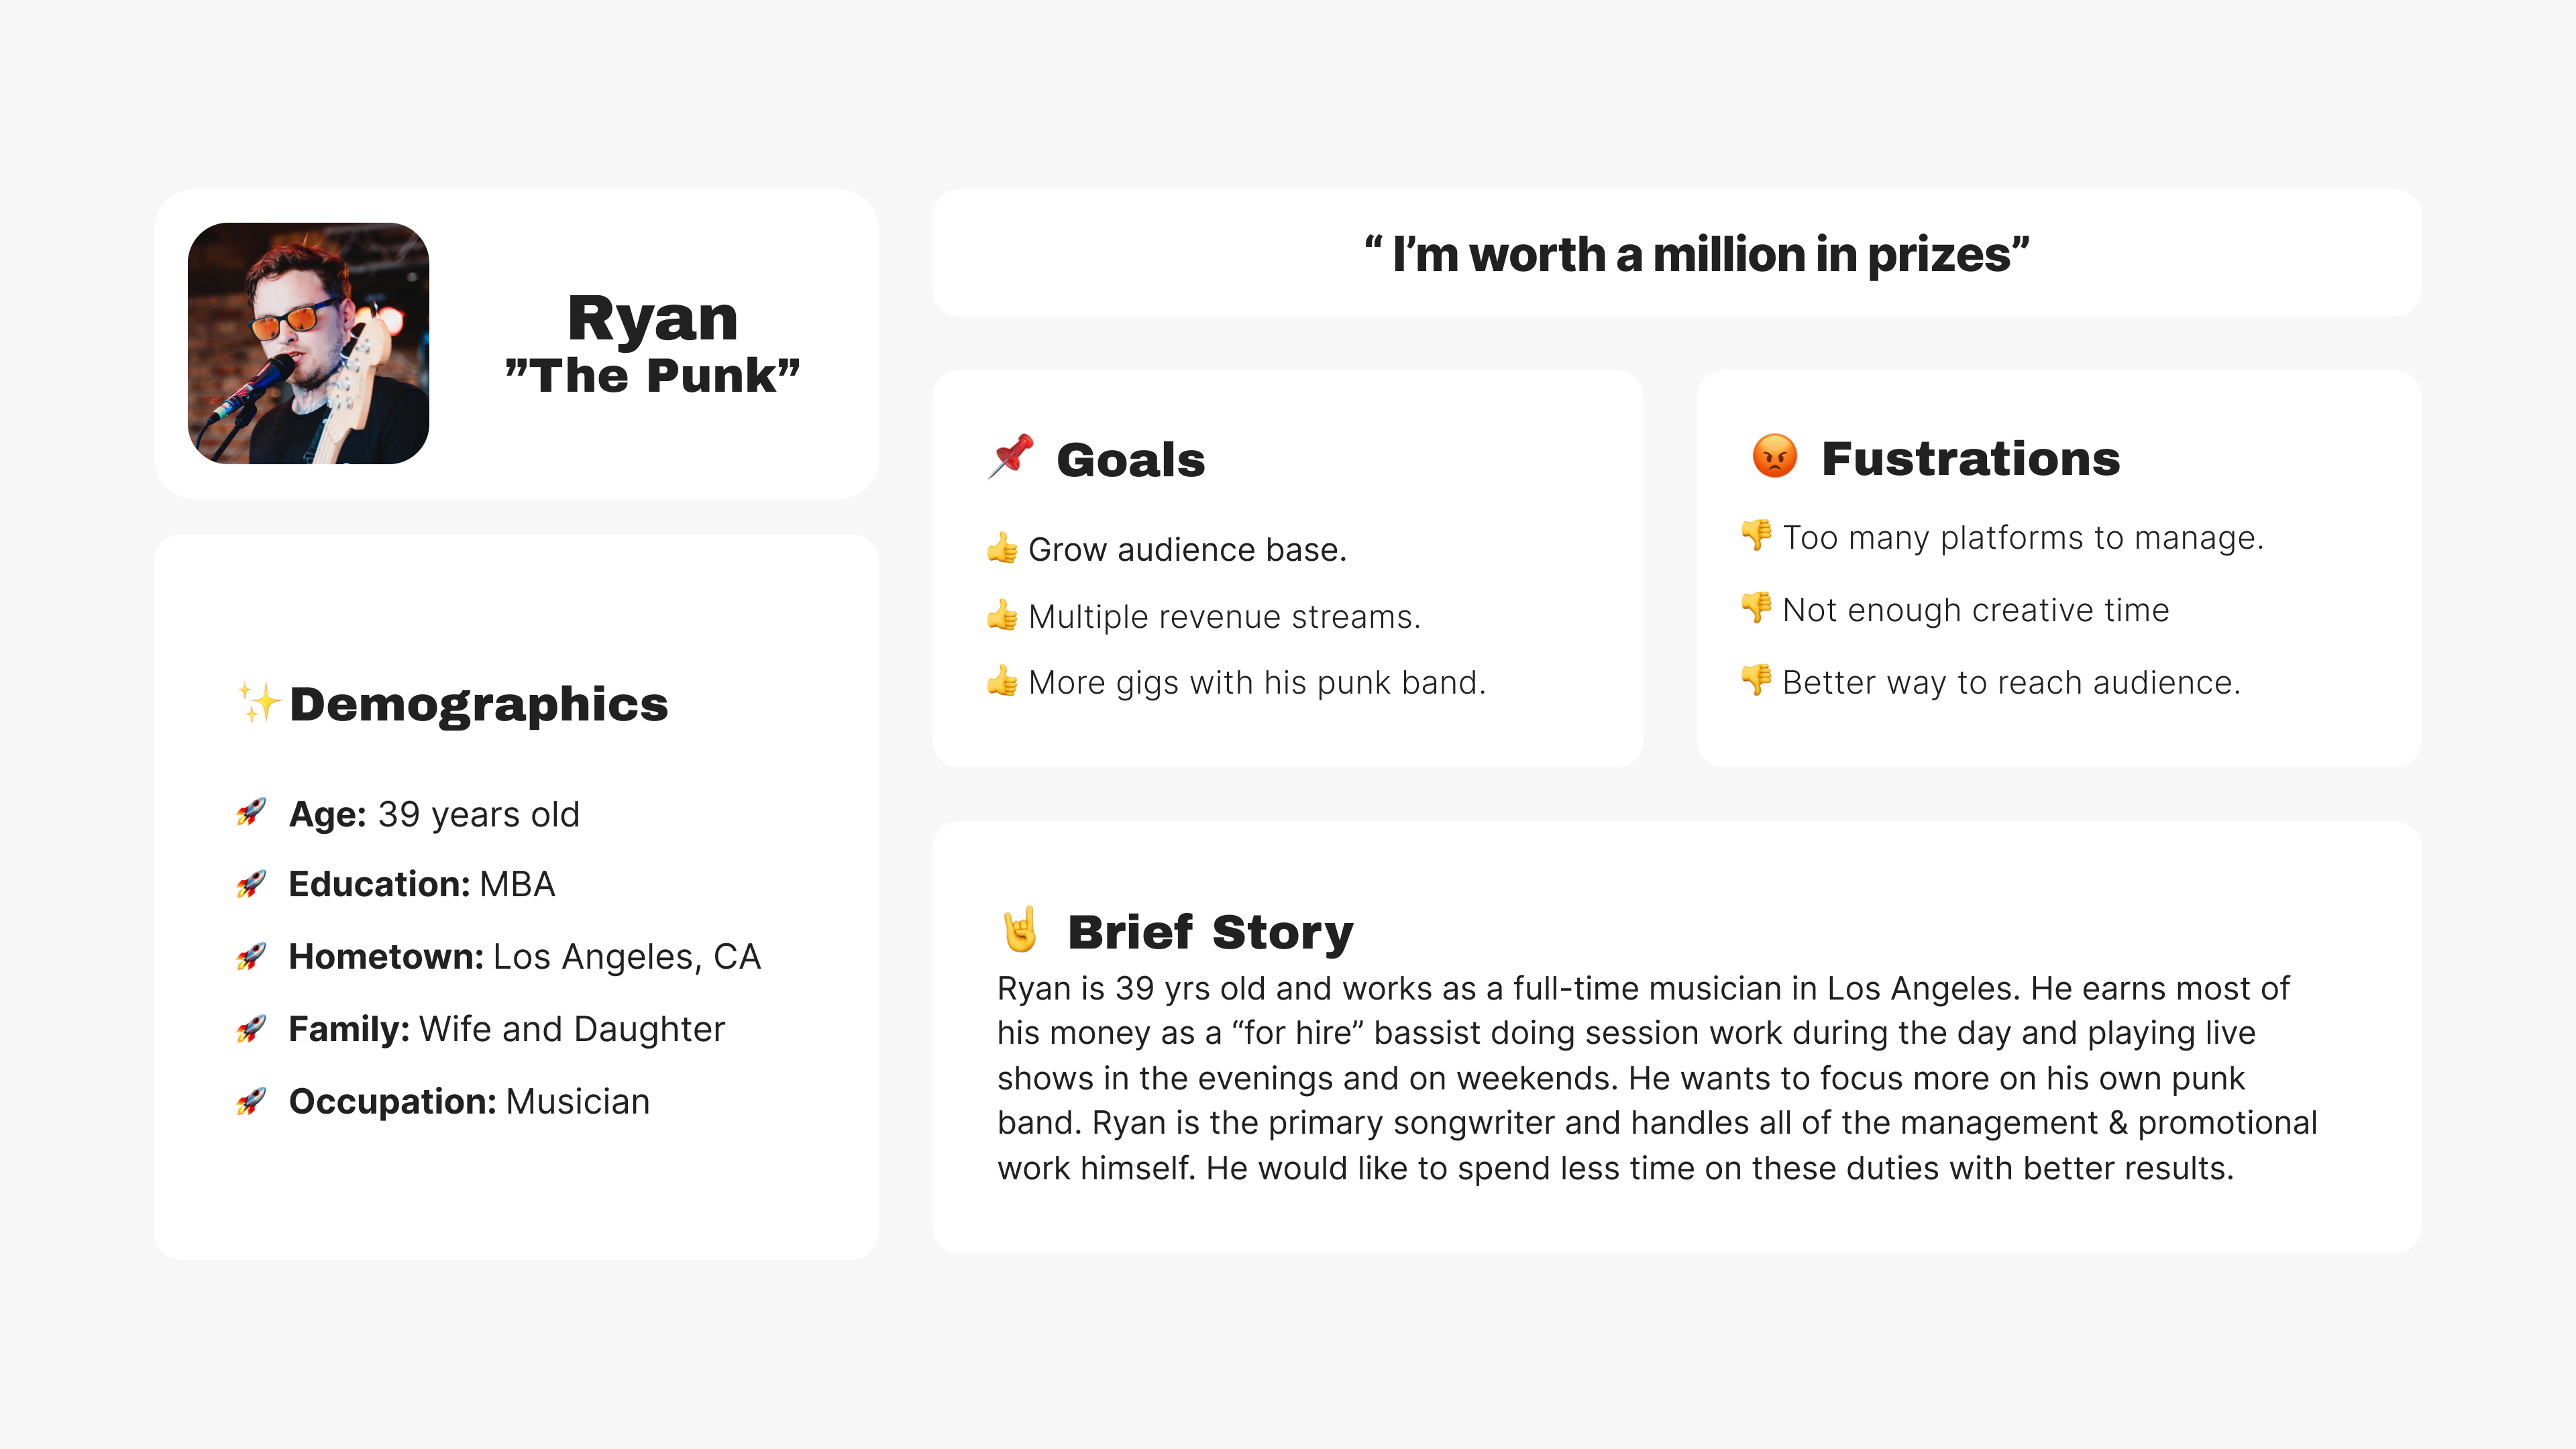This screenshot has width=2576, height=1449.
Task: Select the rocket icon next to Education
Action: (x=251, y=883)
